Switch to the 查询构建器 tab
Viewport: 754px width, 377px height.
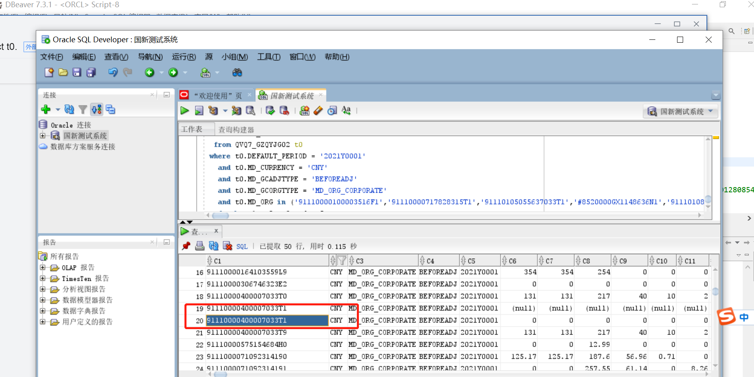point(236,130)
